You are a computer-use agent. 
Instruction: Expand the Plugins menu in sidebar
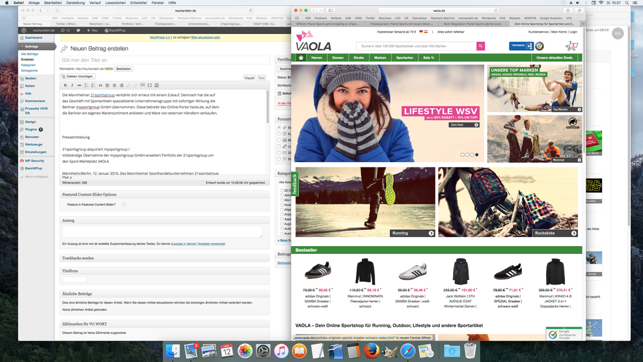31,130
